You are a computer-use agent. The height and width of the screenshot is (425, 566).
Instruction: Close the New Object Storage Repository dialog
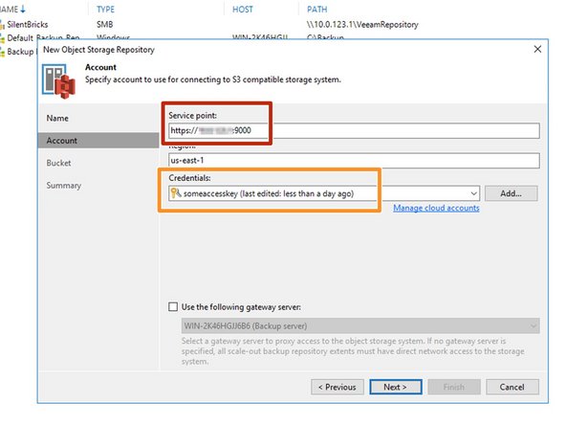(537, 49)
